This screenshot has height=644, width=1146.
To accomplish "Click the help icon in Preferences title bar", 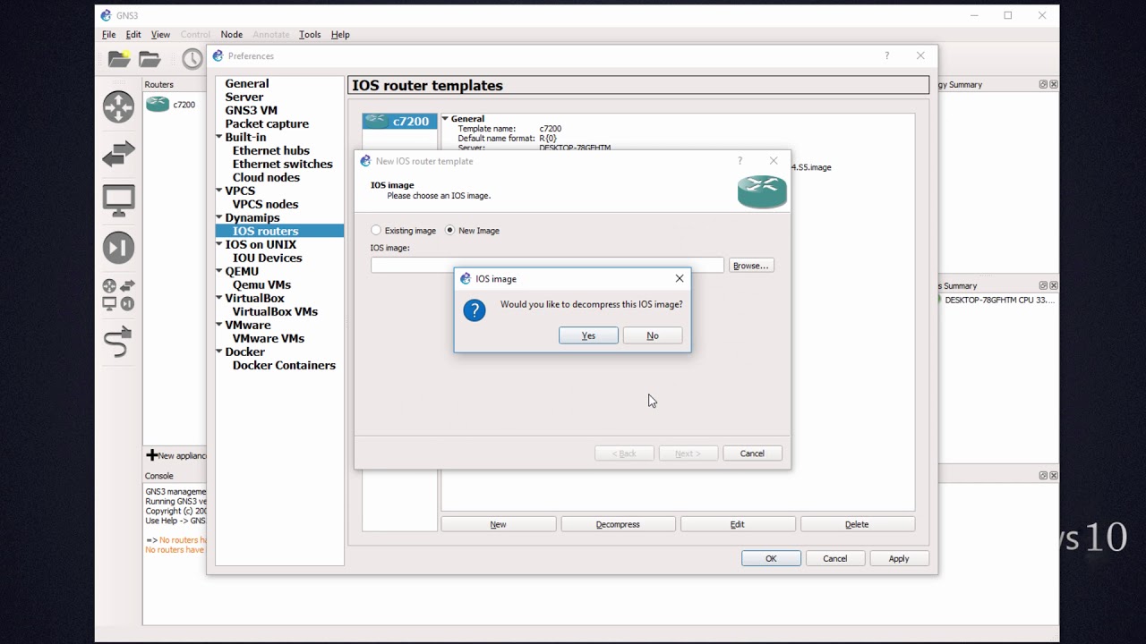I will pyautogui.click(x=886, y=55).
